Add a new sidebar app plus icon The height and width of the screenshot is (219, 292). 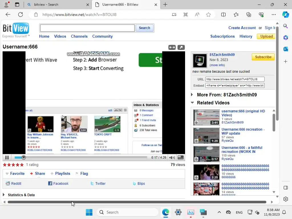click(285, 62)
